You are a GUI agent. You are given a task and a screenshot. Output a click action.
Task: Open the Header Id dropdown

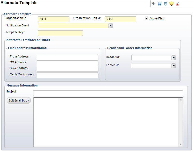point(174,58)
